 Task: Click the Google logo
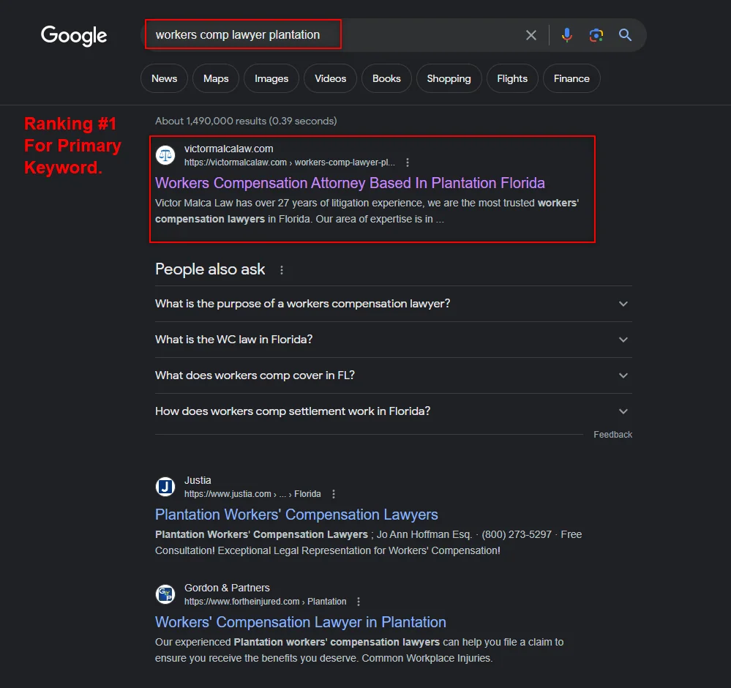[74, 35]
